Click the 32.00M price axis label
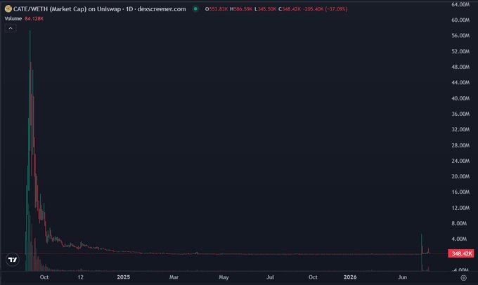Image resolution: width=478 pixels, height=285 pixels. tap(460, 129)
